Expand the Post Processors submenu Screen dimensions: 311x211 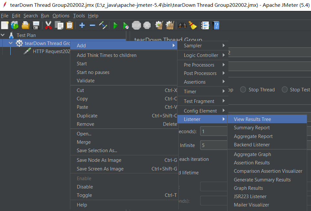tap(202, 73)
